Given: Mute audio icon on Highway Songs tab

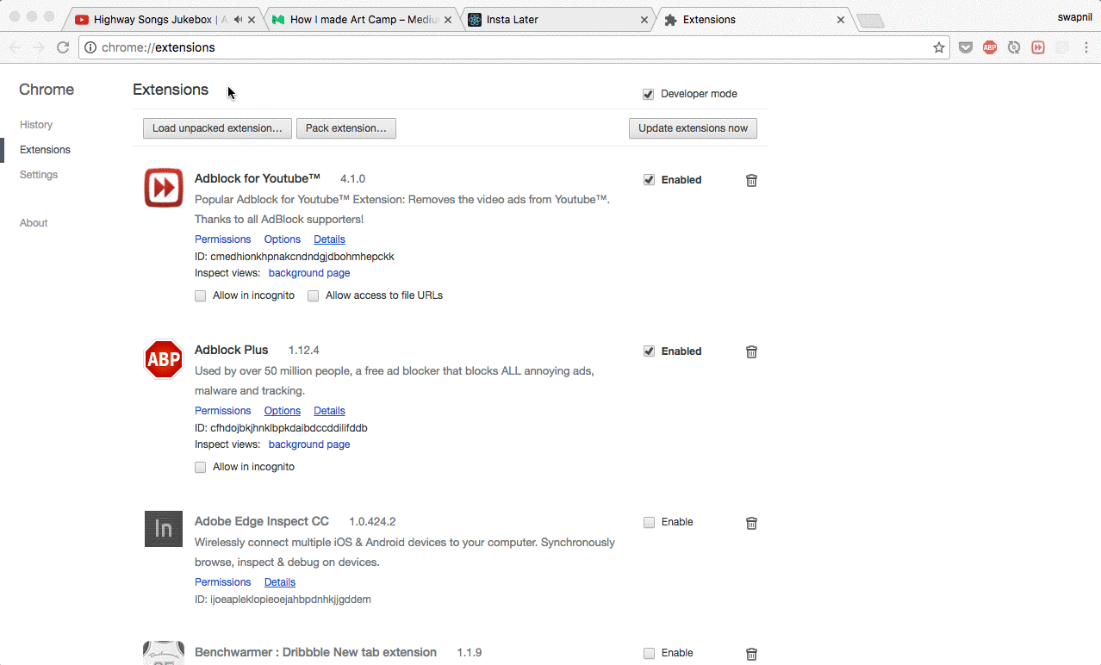Looking at the screenshot, I should tap(237, 19).
